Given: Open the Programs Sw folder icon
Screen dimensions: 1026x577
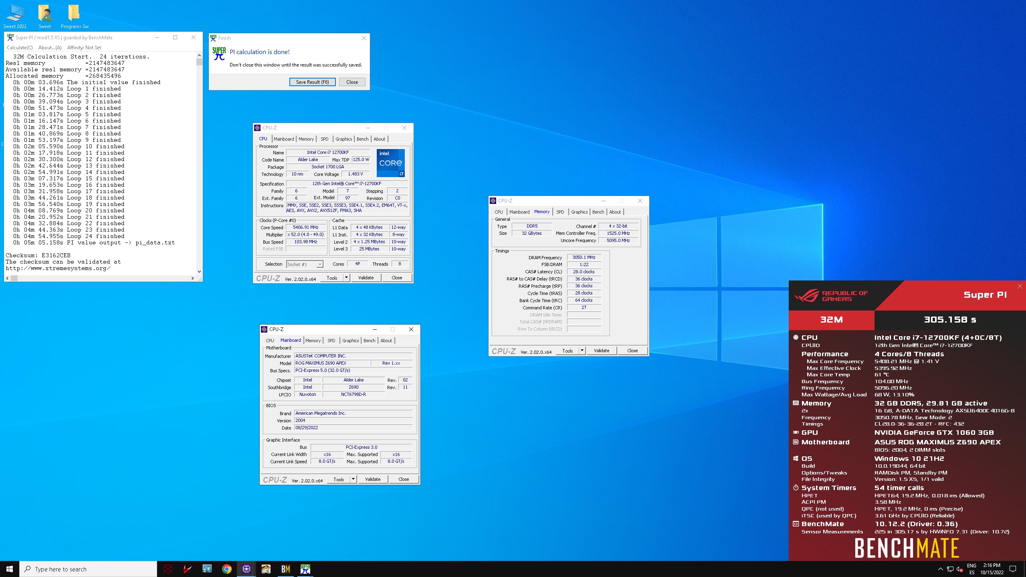Looking at the screenshot, I should [x=75, y=16].
